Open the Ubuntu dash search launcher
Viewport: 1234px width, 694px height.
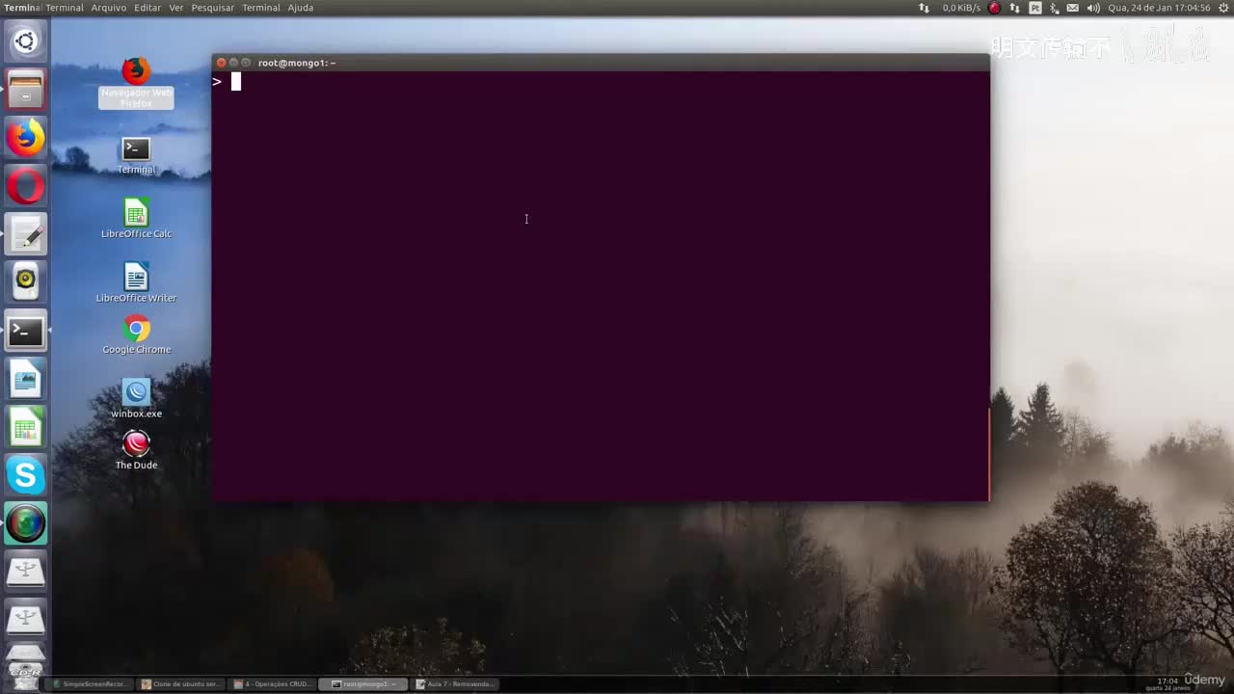[x=25, y=41]
